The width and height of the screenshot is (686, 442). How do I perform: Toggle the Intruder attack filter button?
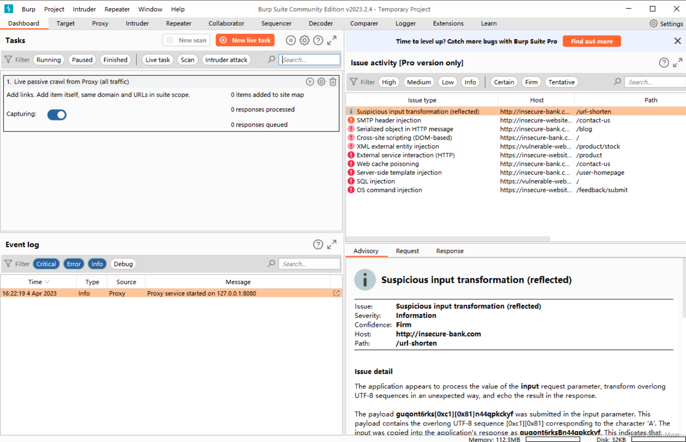[x=226, y=60]
